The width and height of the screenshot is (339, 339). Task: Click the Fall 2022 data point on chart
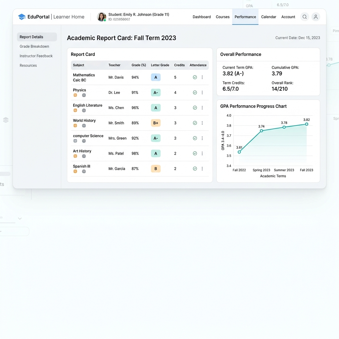point(239,152)
